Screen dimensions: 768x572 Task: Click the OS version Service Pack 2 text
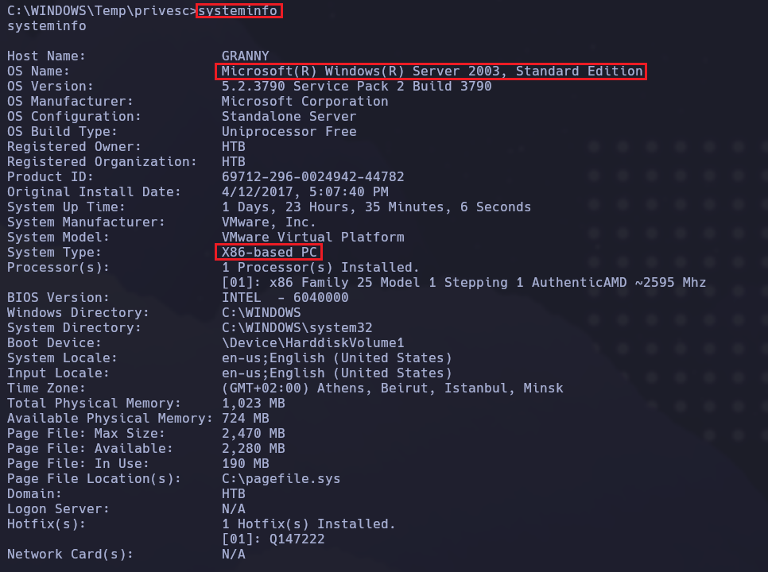pos(356,86)
